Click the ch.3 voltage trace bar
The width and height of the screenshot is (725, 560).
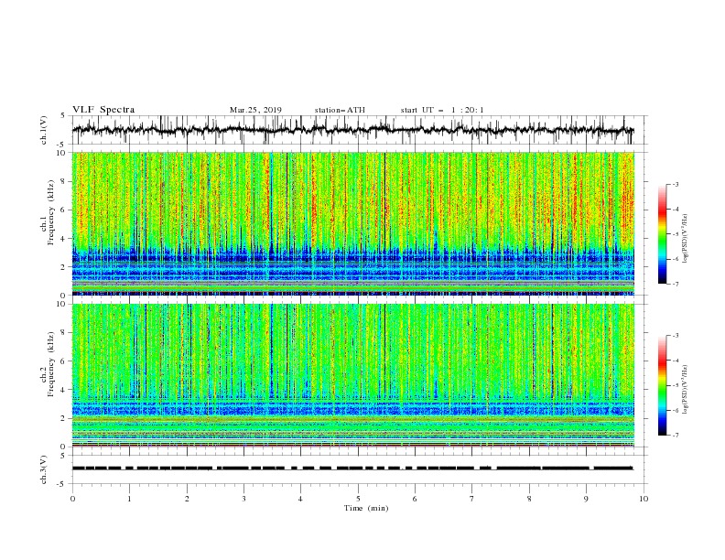pos(352,468)
